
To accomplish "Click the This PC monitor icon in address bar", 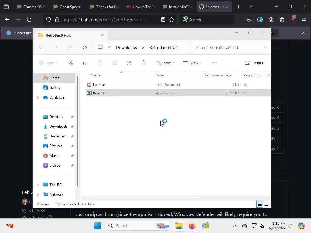I will (100, 47).
